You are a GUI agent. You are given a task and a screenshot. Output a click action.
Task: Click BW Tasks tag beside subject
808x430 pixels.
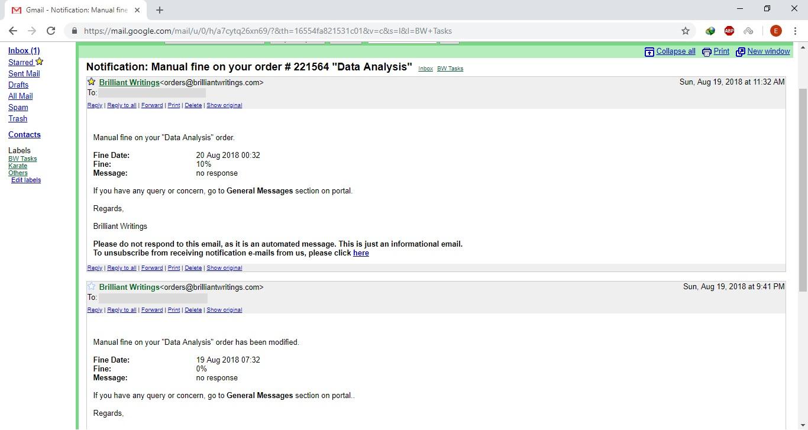450,69
